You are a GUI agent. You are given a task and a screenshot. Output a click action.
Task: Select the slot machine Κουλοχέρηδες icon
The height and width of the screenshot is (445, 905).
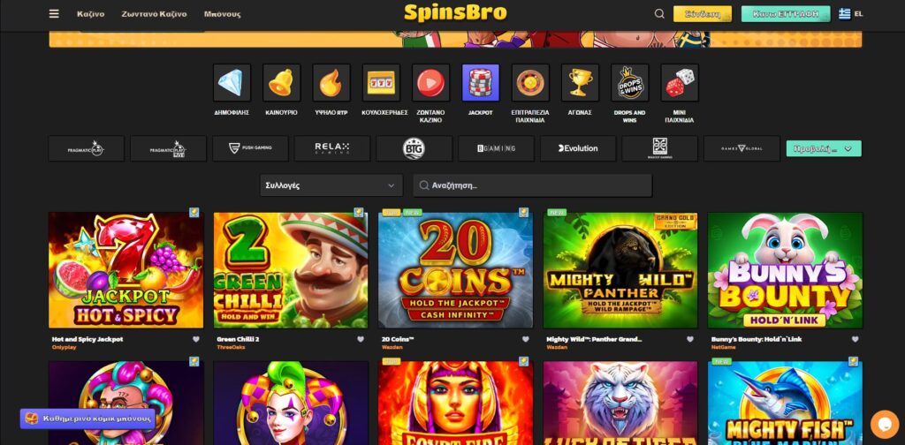(x=381, y=82)
